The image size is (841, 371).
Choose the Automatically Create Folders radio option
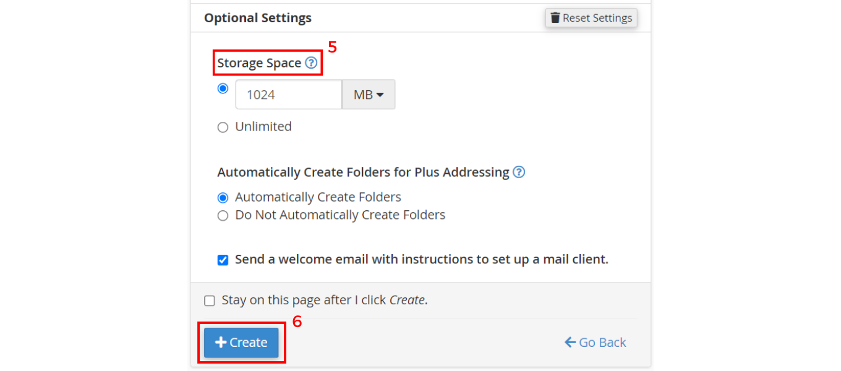(x=223, y=198)
